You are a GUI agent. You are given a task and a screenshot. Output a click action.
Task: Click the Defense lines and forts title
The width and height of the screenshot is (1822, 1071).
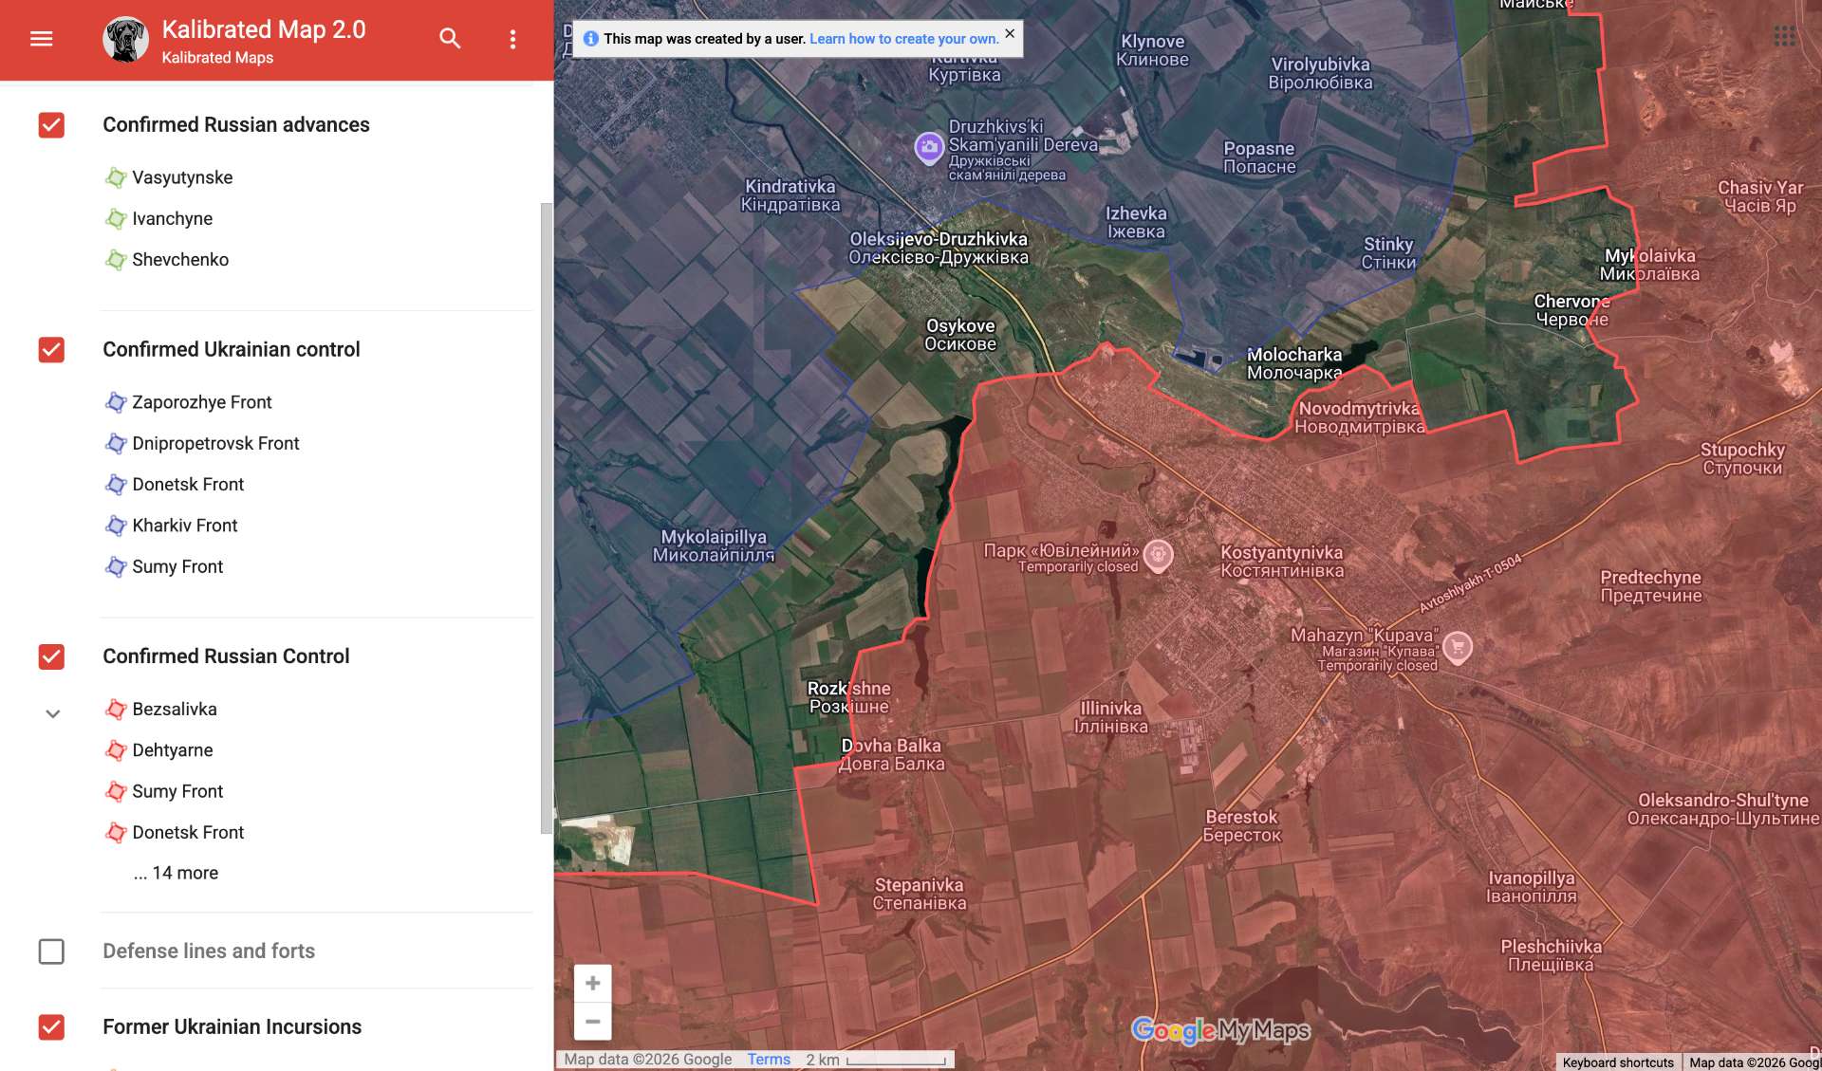point(209,951)
